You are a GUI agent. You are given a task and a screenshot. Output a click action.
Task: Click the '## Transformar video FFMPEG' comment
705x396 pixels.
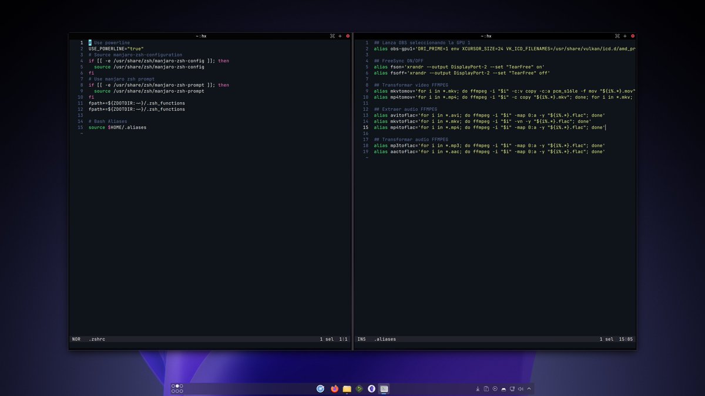click(x=411, y=85)
